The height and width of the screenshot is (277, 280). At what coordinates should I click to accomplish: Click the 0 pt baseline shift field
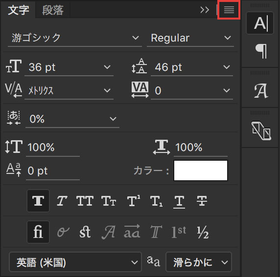point(53,171)
